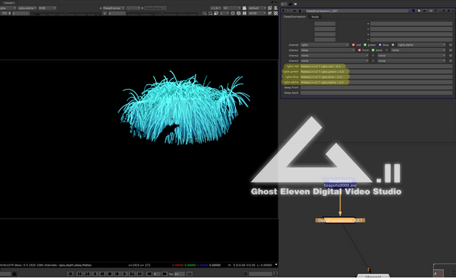Click the rgba.blue expression field
This screenshot has width=456, height=279.
(376, 77)
